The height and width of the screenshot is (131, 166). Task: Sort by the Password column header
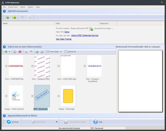[108, 23]
